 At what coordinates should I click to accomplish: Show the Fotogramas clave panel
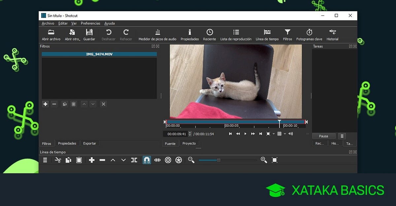tap(309, 35)
